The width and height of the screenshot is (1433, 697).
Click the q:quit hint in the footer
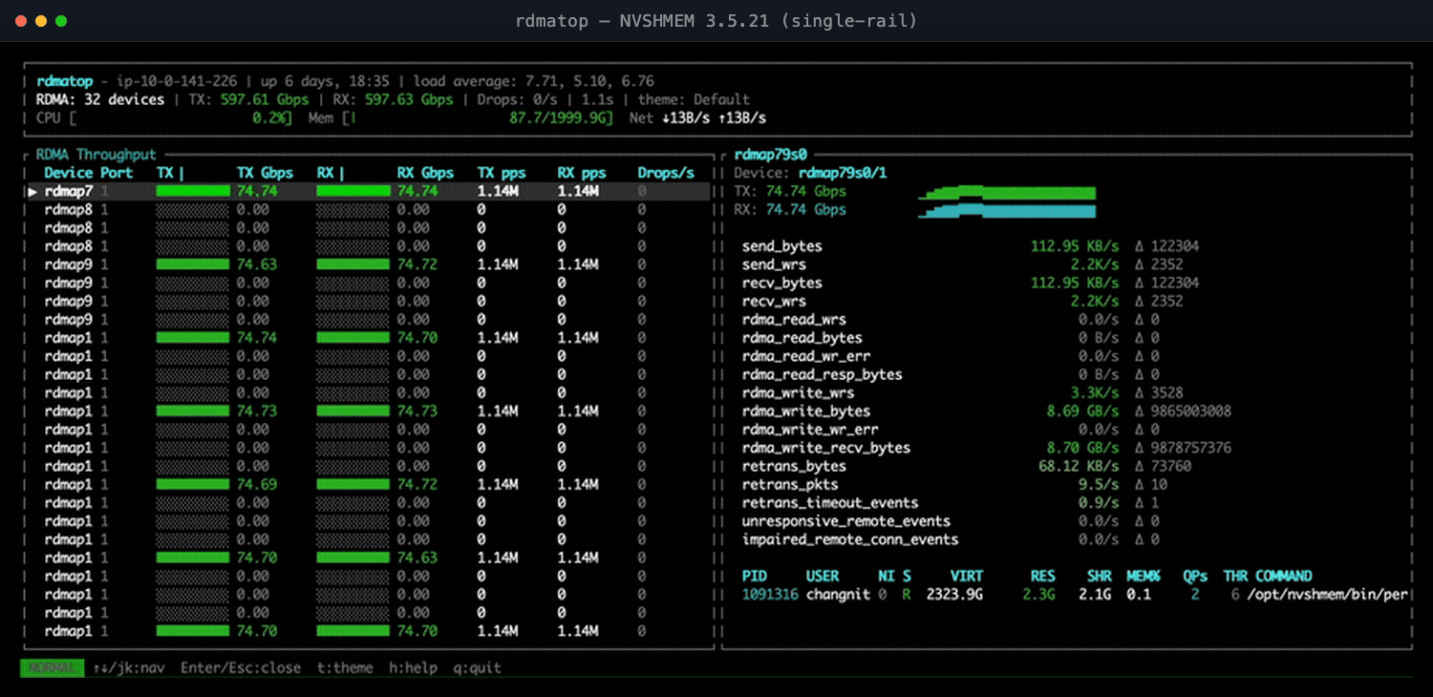pyautogui.click(x=477, y=667)
